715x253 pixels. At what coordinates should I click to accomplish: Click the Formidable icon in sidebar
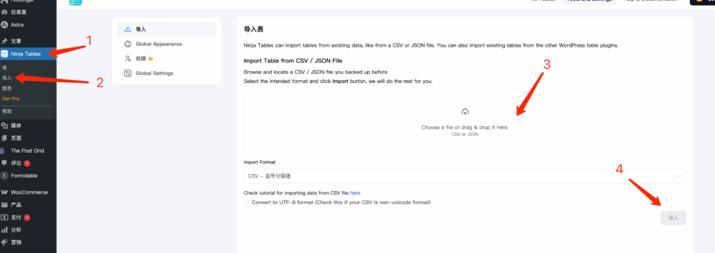(4, 176)
